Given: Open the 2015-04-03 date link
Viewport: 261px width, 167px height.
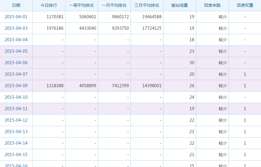Looking at the screenshot, I should [x=16, y=28].
